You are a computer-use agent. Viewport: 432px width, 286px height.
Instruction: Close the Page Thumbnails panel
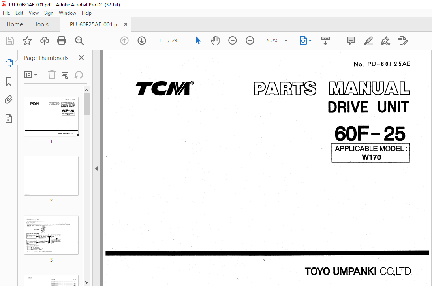point(81,58)
